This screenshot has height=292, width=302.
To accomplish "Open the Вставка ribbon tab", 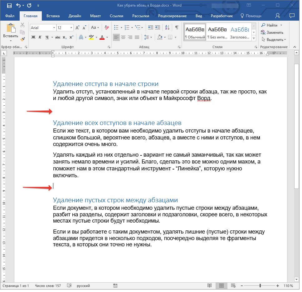I will click(53, 16).
